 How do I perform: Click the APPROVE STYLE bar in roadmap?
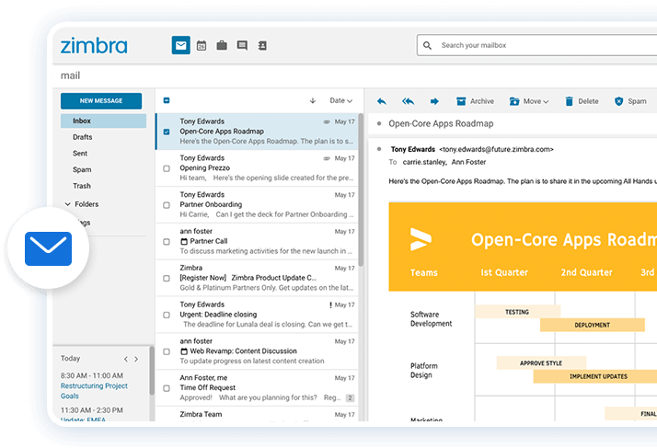point(541,363)
